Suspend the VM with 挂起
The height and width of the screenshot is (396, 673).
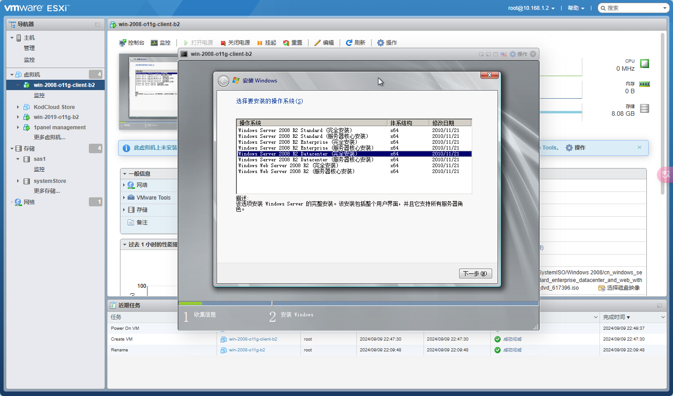click(x=267, y=43)
